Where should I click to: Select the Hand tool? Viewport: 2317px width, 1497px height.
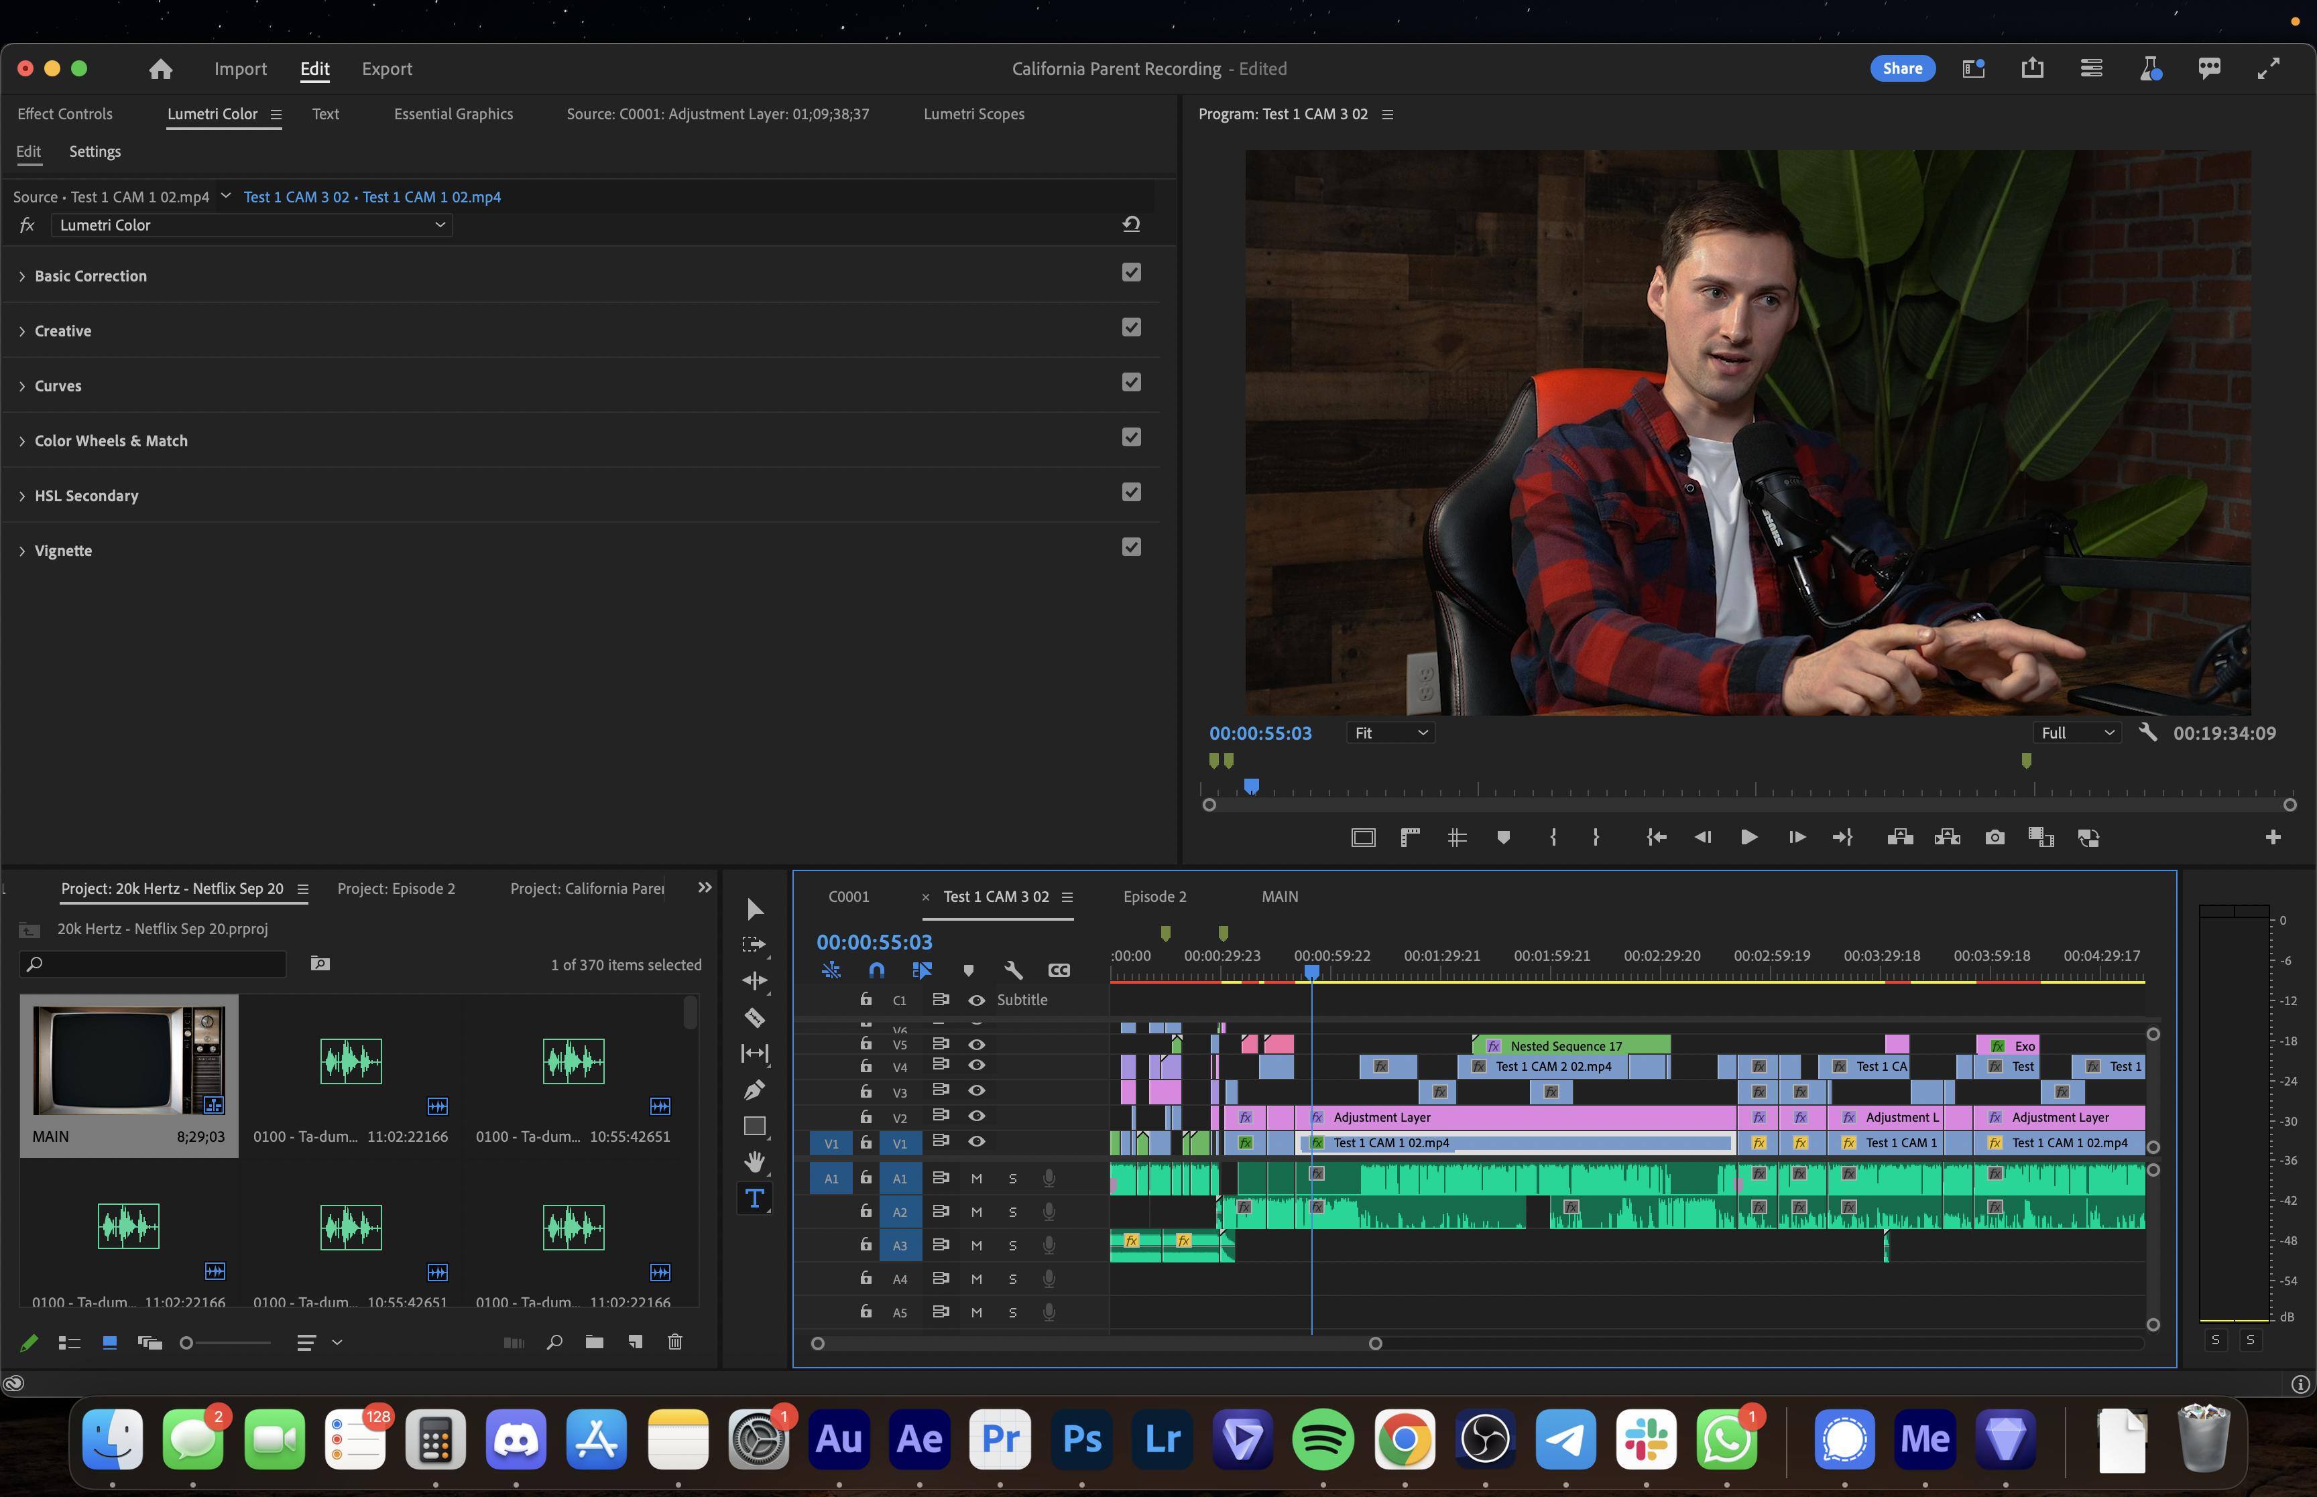pos(754,1161)
